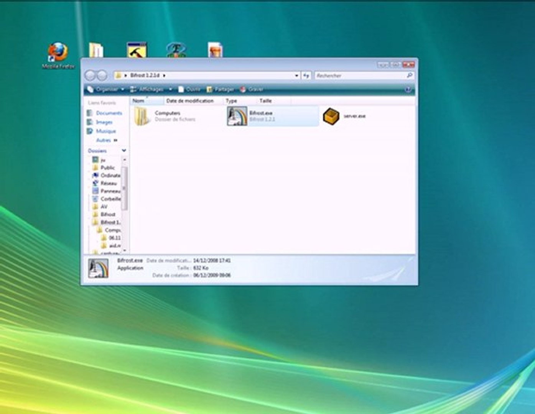Select the 06.11 subfolder in tree
Screen dimensions: 535x414
pyautogui.click(x=114, y=238)
